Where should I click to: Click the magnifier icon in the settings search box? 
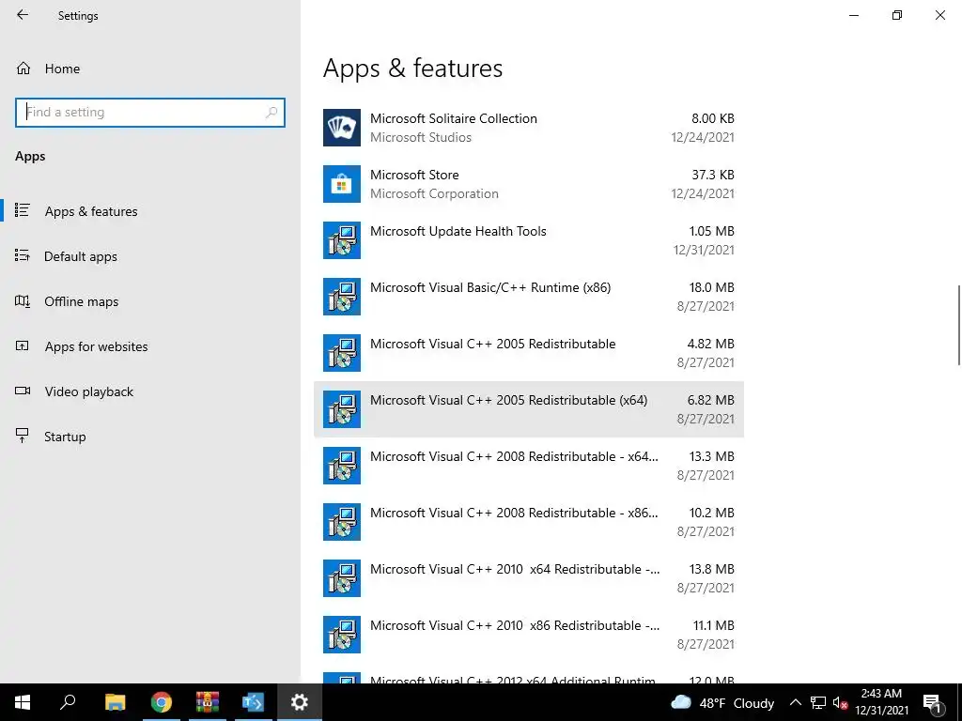pos(272,113)
